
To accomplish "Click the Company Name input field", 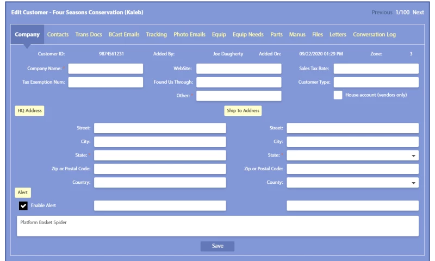I will 105,69.
